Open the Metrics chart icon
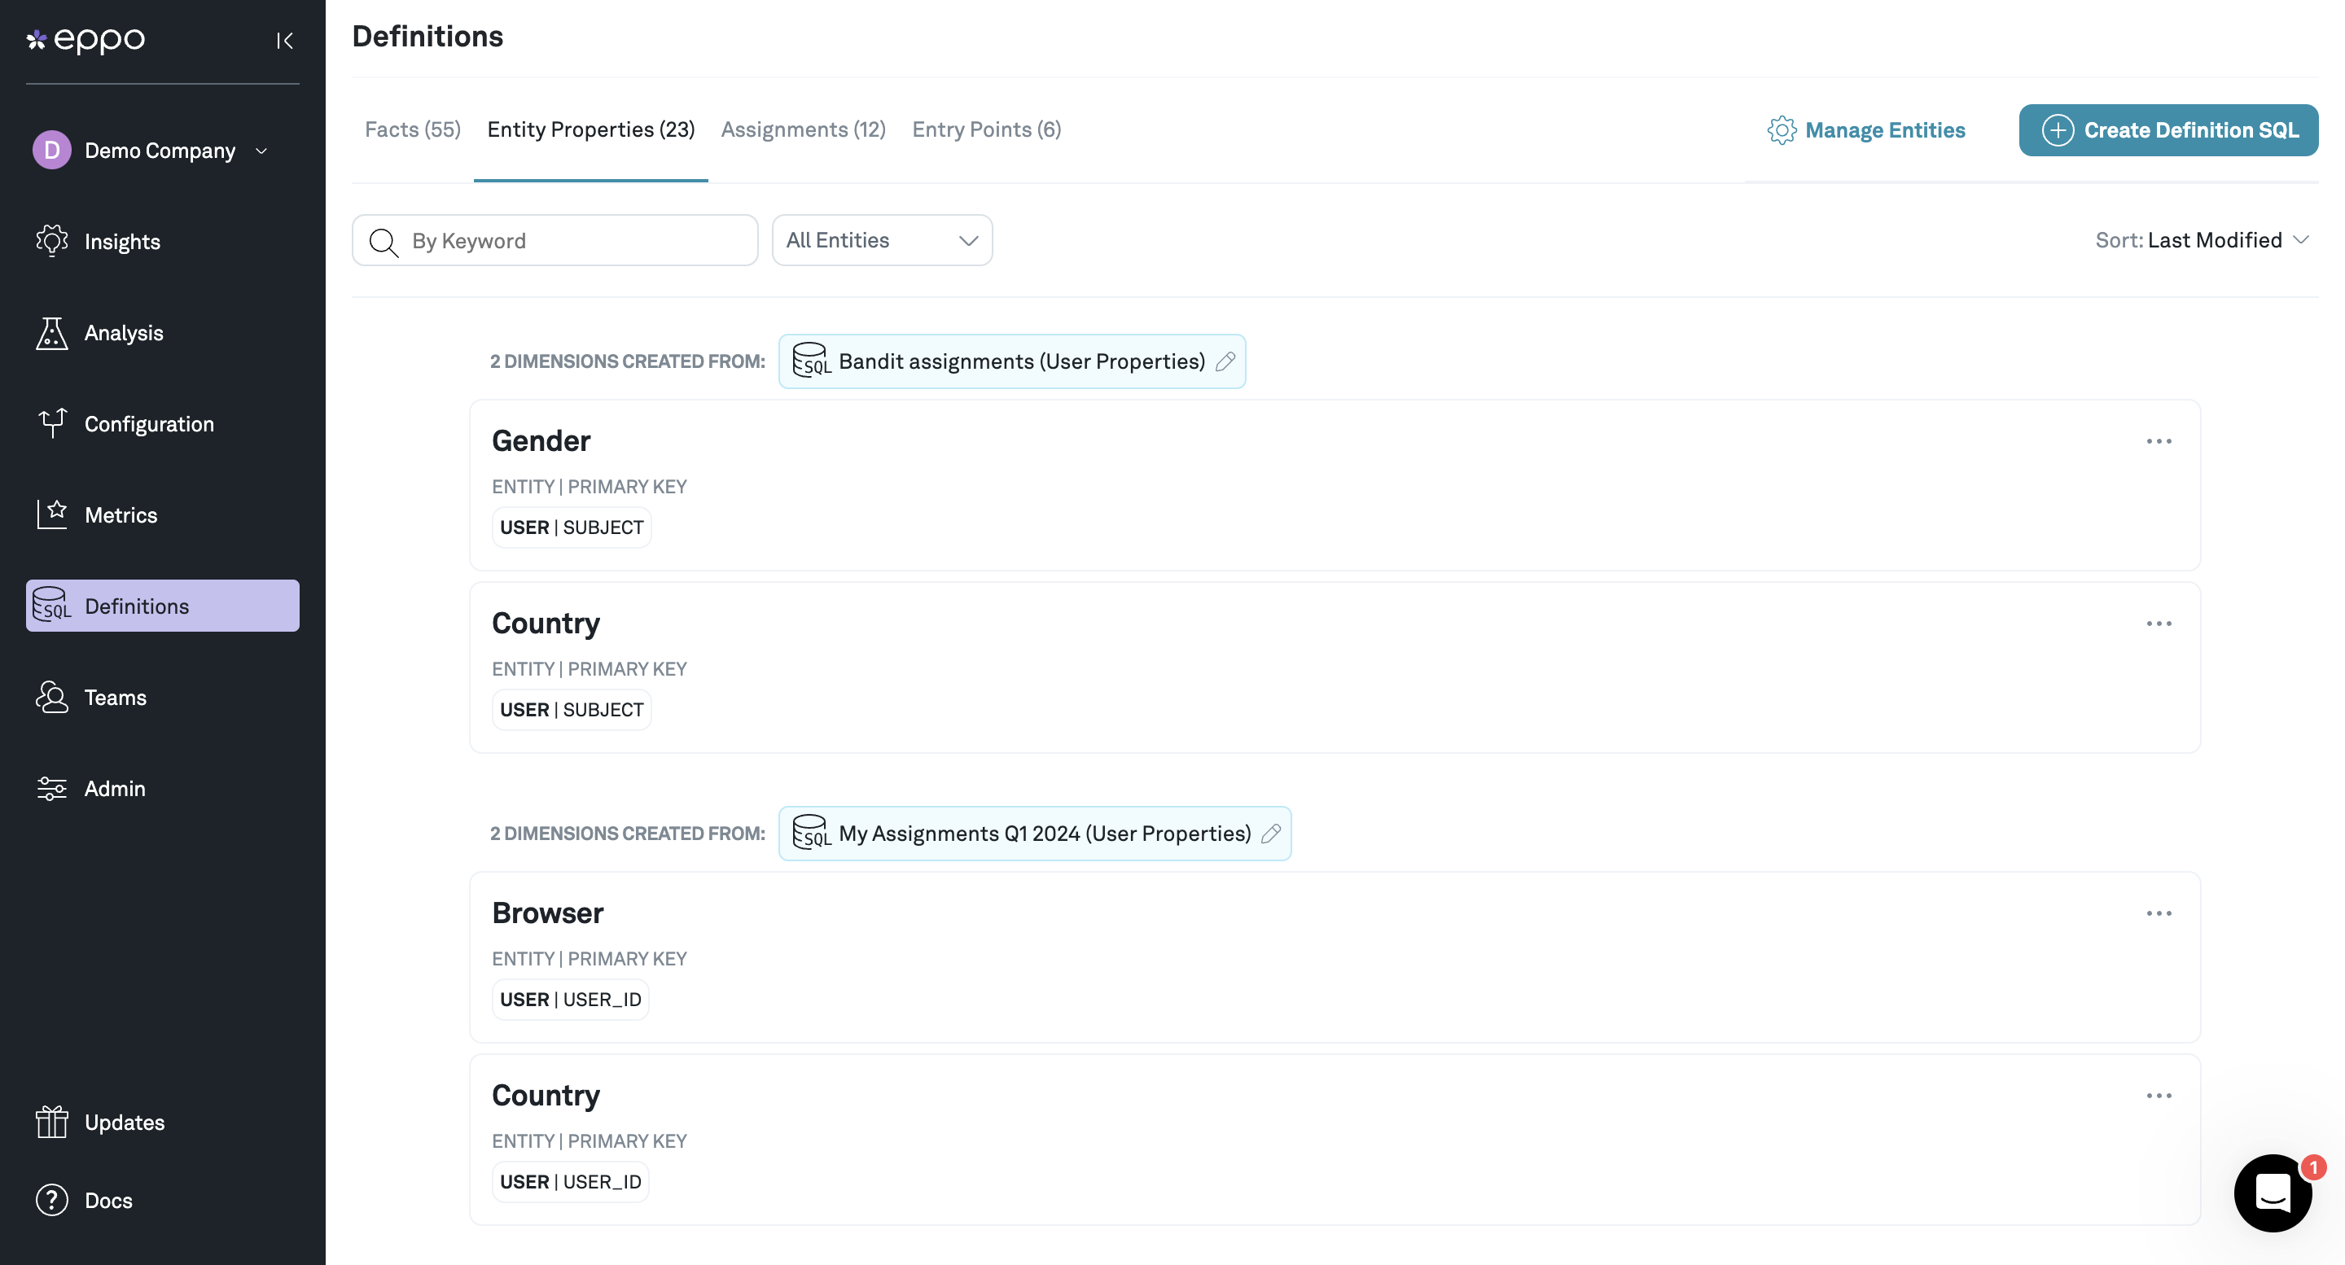Image resolution: width=2345 pixels, height=1265 pixels. point(51,514)
